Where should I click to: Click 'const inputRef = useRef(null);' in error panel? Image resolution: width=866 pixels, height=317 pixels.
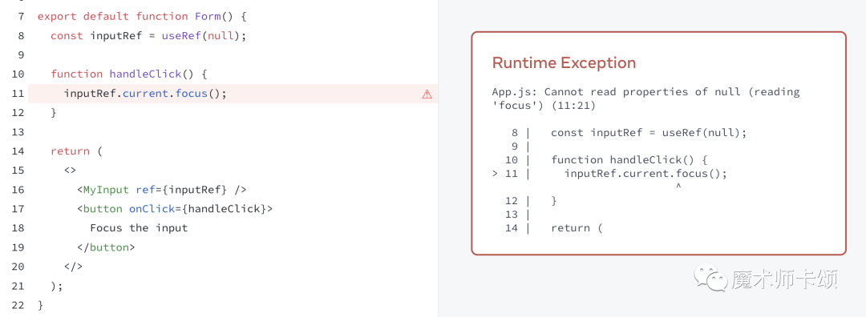click(x=649, y=132)
